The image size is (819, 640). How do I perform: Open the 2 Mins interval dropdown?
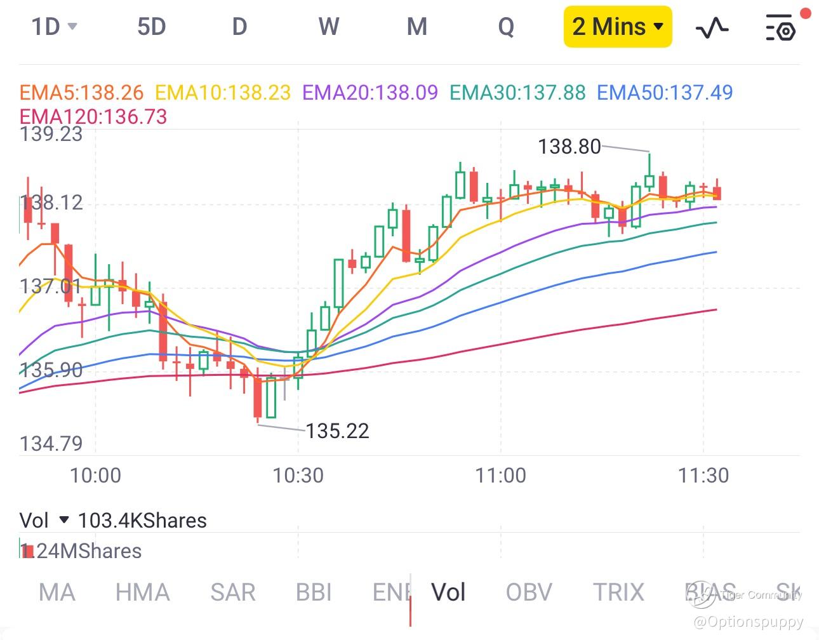coord(617,27)
